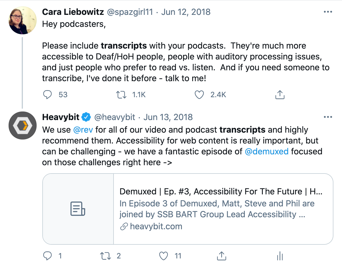The image size is (342, 267).
Task: Open the @demuxed mention link
Action: tap(267, 152)
